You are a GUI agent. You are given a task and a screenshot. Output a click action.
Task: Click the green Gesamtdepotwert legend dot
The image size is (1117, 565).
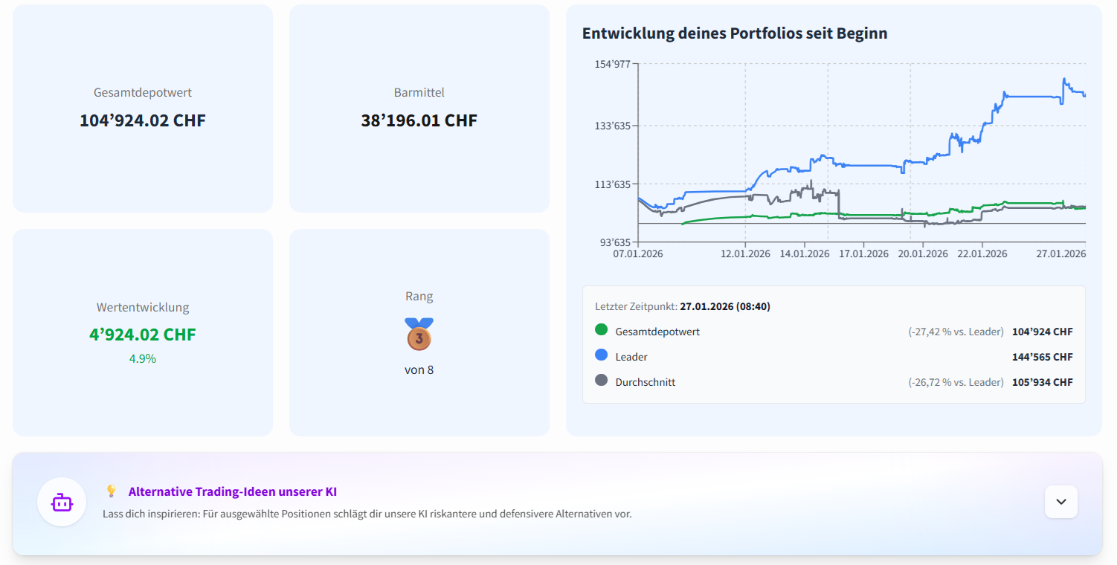click(x=602, y=330)
